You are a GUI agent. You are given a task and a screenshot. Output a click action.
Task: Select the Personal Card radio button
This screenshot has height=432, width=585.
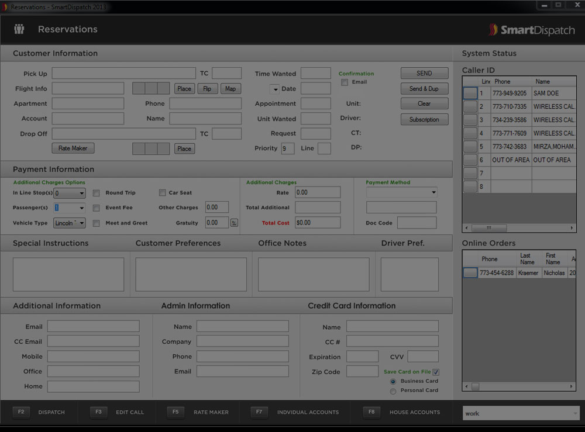pos(393,390)
